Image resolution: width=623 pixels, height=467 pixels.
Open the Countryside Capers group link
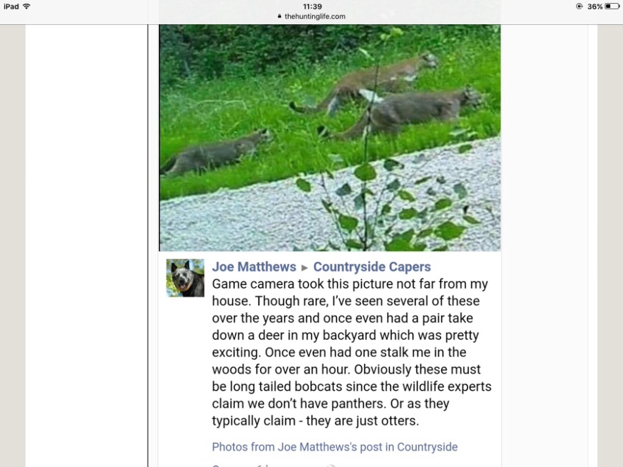pyautogui.click(x=372, y=267)
